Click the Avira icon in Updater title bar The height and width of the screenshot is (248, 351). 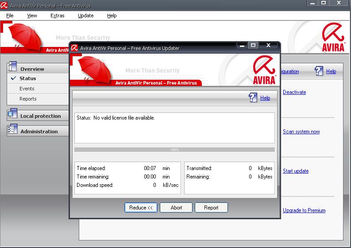tap(74, 48)
